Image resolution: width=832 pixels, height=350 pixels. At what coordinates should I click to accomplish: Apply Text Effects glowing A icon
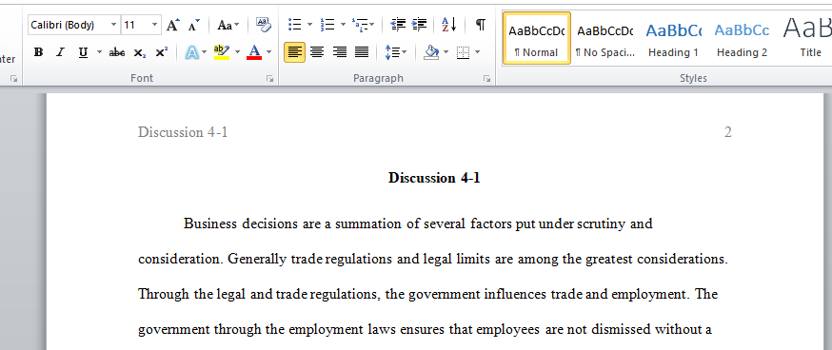click(192, 52)
